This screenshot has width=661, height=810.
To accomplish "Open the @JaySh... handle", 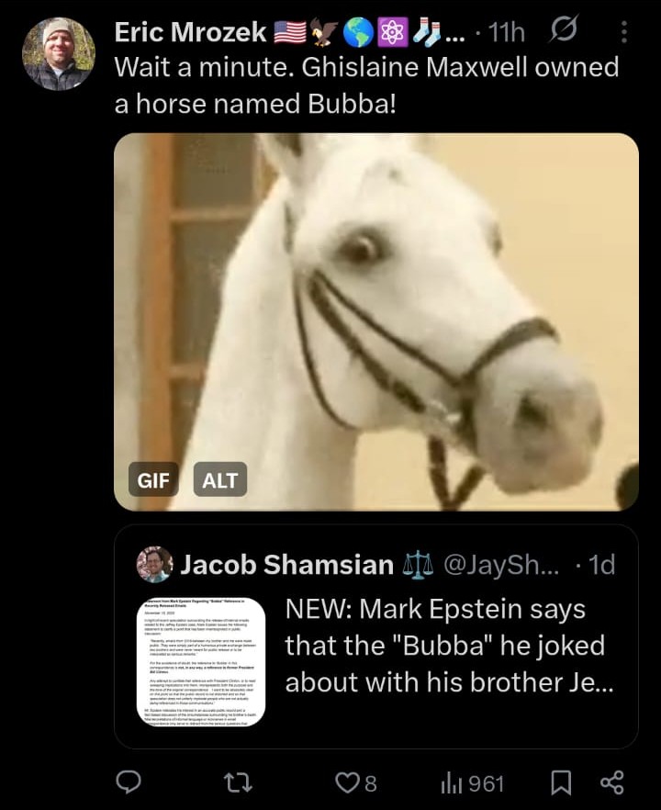I will pos(501,565).
